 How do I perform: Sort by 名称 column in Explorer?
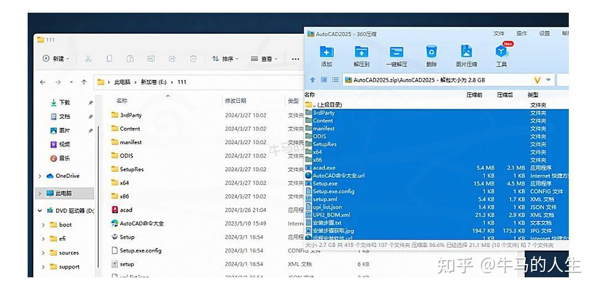tap(122, 101)
